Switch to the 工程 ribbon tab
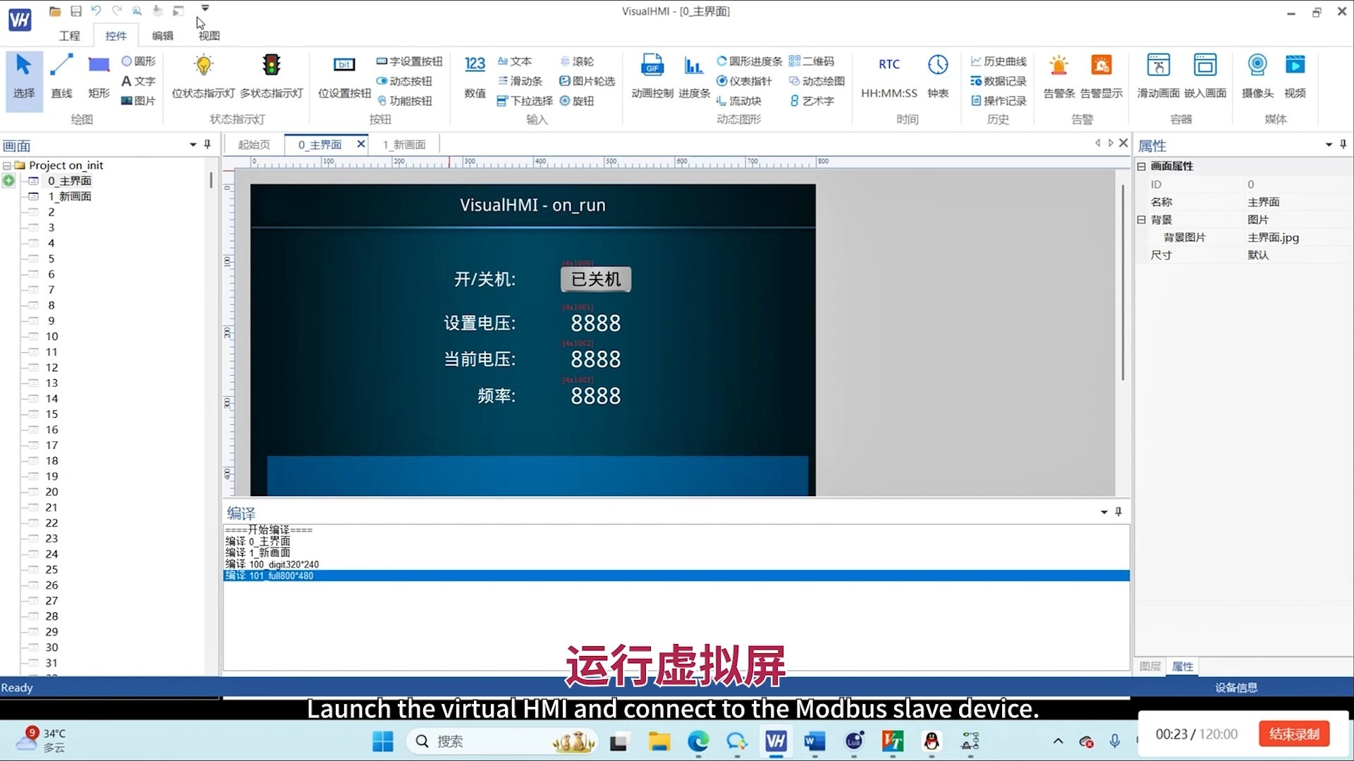The image size is (1354, 761). [x=69, y=35]
